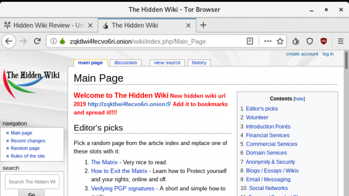The width and height of the screenshot is (349, 196).
Task: Click the forward navigation arrow
Action: pyautogui.click(x=23, y=41)
